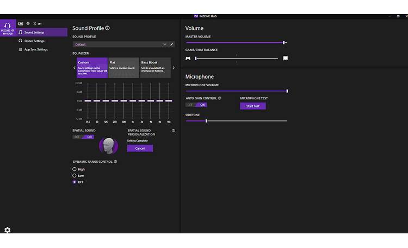Select Low dynamic range control
The height and width of the screenshot is (248, 408).
75,175
